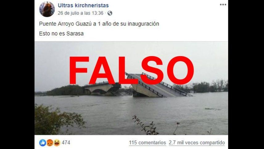This screenshot has height=149, width=264.
Task: Click the blue Like reaction icon
Action: [x=43, y=143]
